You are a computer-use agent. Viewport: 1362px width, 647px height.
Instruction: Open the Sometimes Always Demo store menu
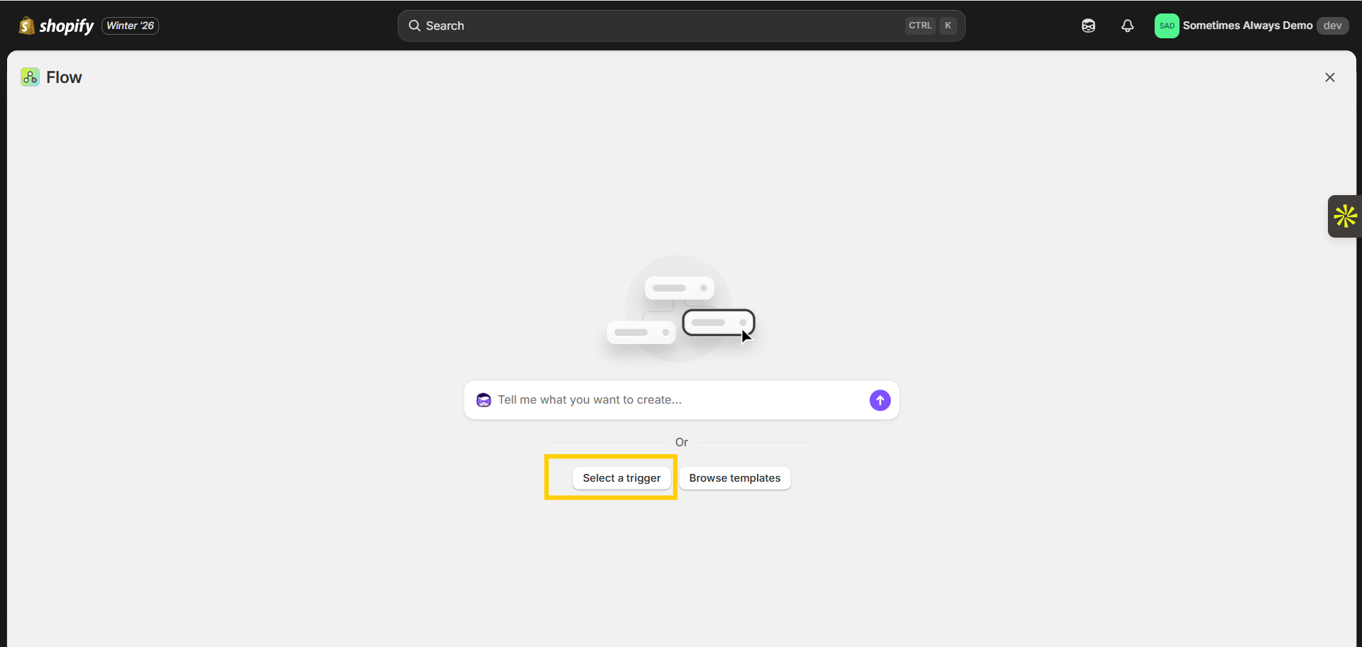pyautogui.click(x=1247, y=26)
